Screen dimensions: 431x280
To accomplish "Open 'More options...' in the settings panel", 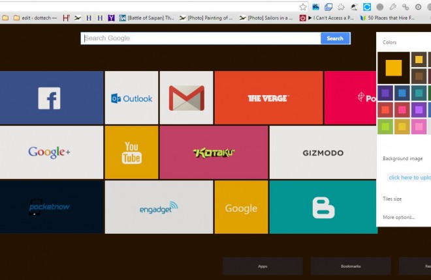I will coord(398,217).
